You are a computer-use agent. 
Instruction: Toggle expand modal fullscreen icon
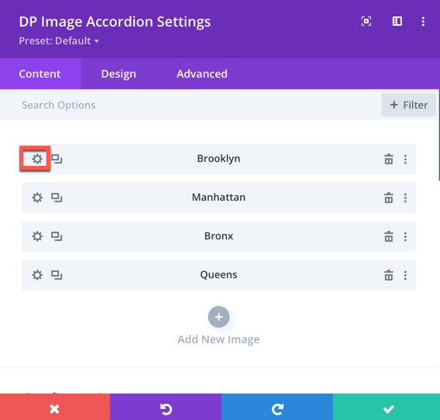(366, 22)
